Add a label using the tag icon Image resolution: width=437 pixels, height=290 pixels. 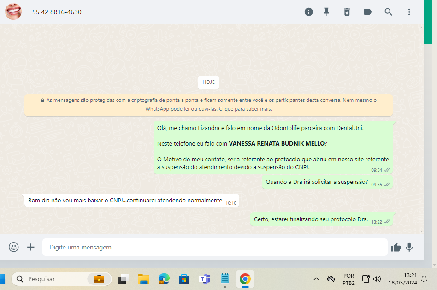pos(367,12)
